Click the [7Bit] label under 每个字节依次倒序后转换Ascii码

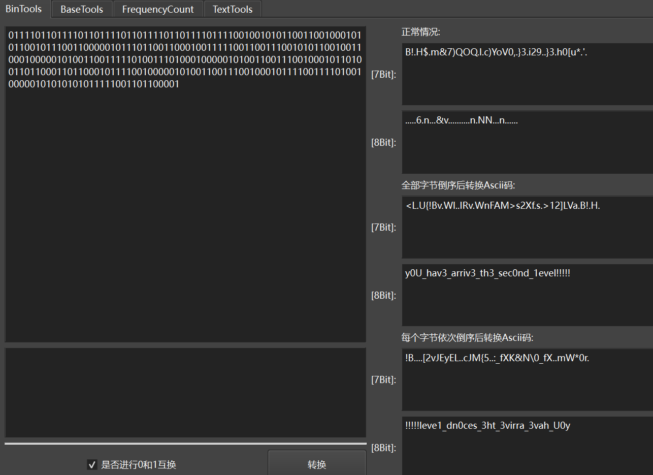coord(384,379)
